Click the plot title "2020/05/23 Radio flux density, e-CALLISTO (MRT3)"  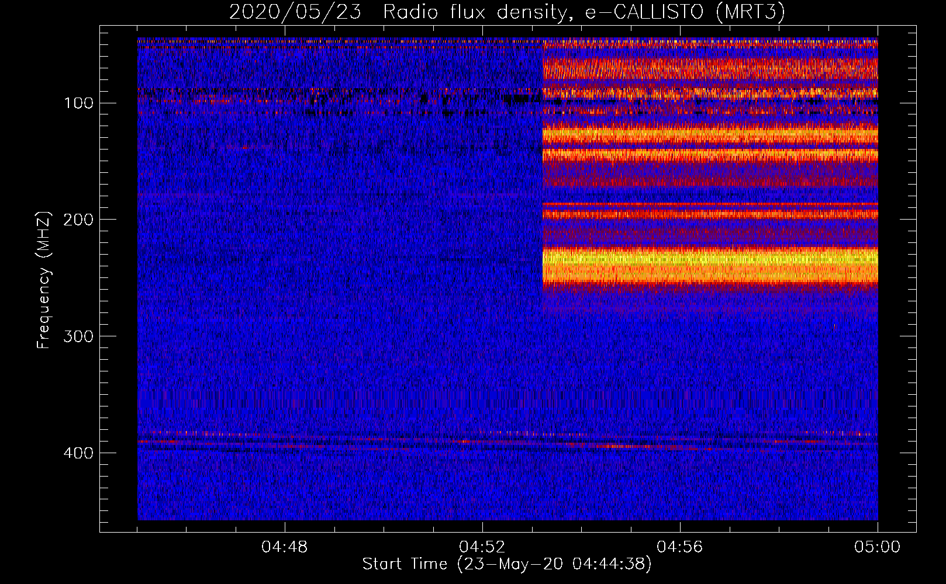[x=507, y=12]
